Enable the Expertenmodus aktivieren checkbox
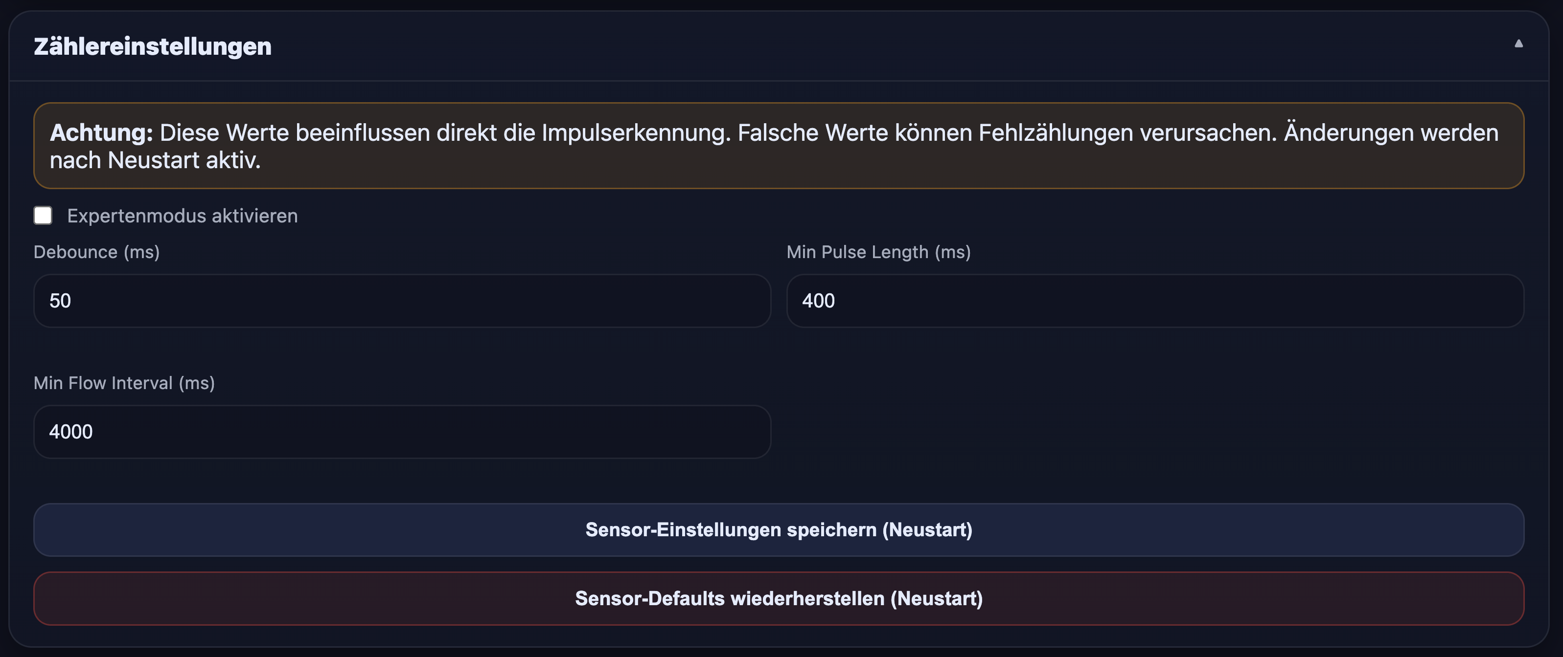 point(43,215)
